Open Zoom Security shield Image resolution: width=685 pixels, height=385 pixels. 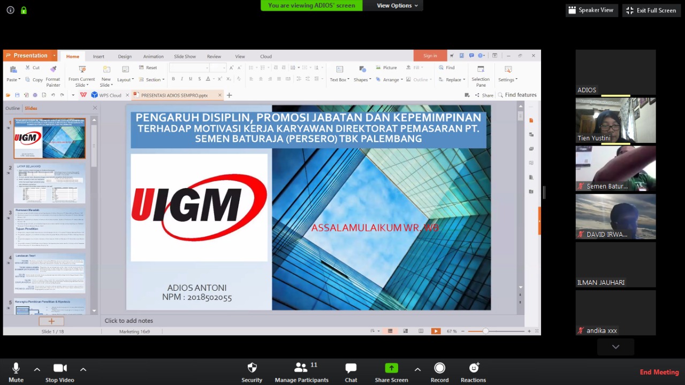[252, 372]
